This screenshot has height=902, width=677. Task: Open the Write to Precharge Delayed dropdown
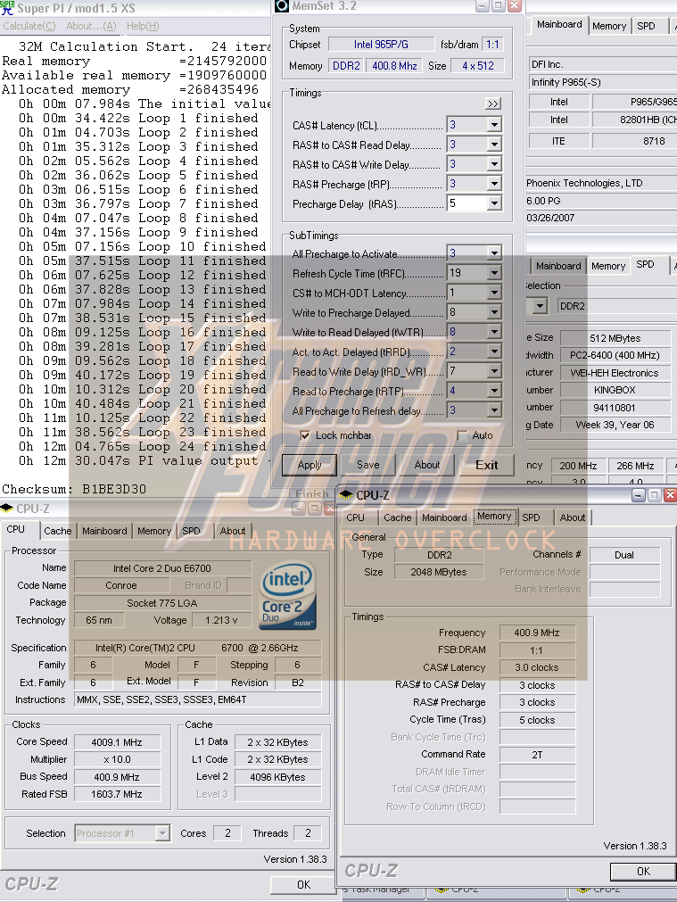point(494,311)
